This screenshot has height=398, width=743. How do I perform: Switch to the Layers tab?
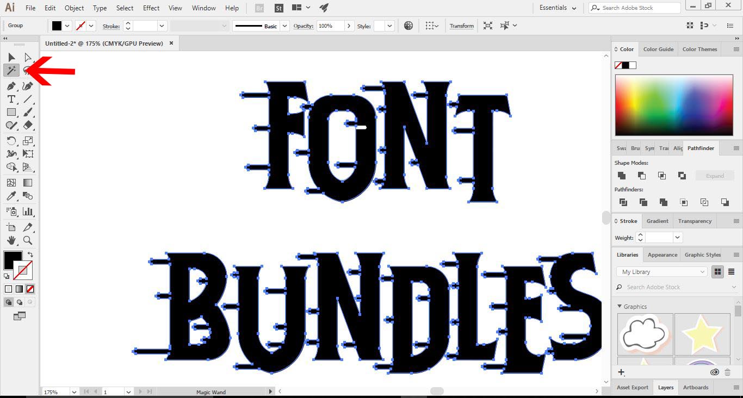(x=666, y=387)
